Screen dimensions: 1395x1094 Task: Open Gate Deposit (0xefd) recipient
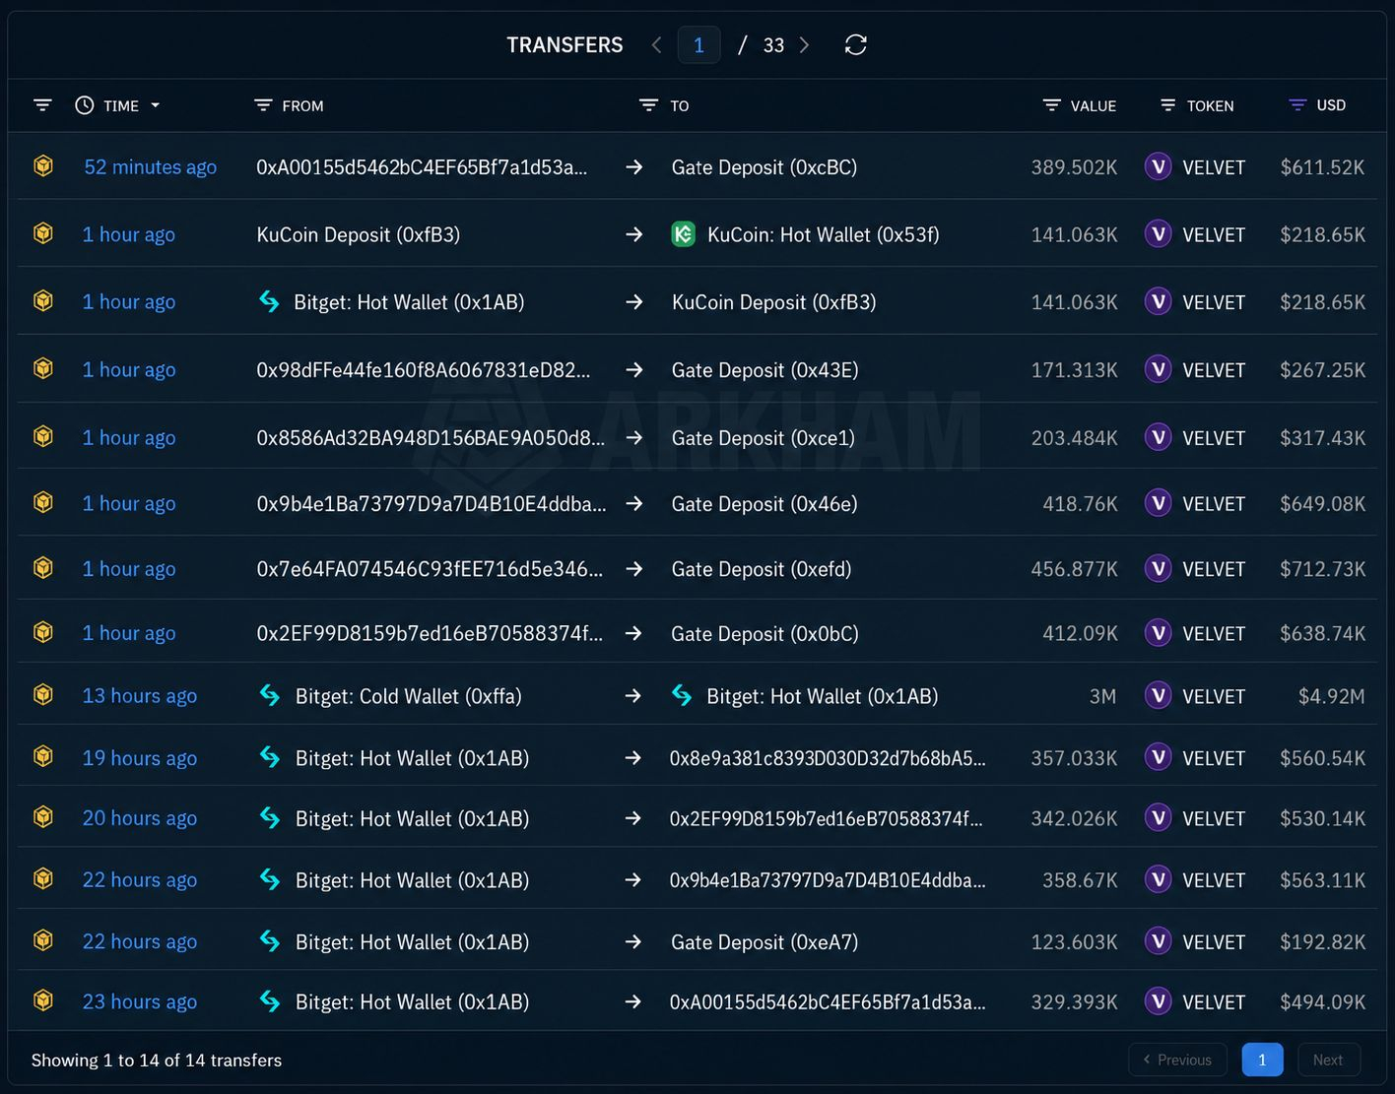(x=762, y=569)
